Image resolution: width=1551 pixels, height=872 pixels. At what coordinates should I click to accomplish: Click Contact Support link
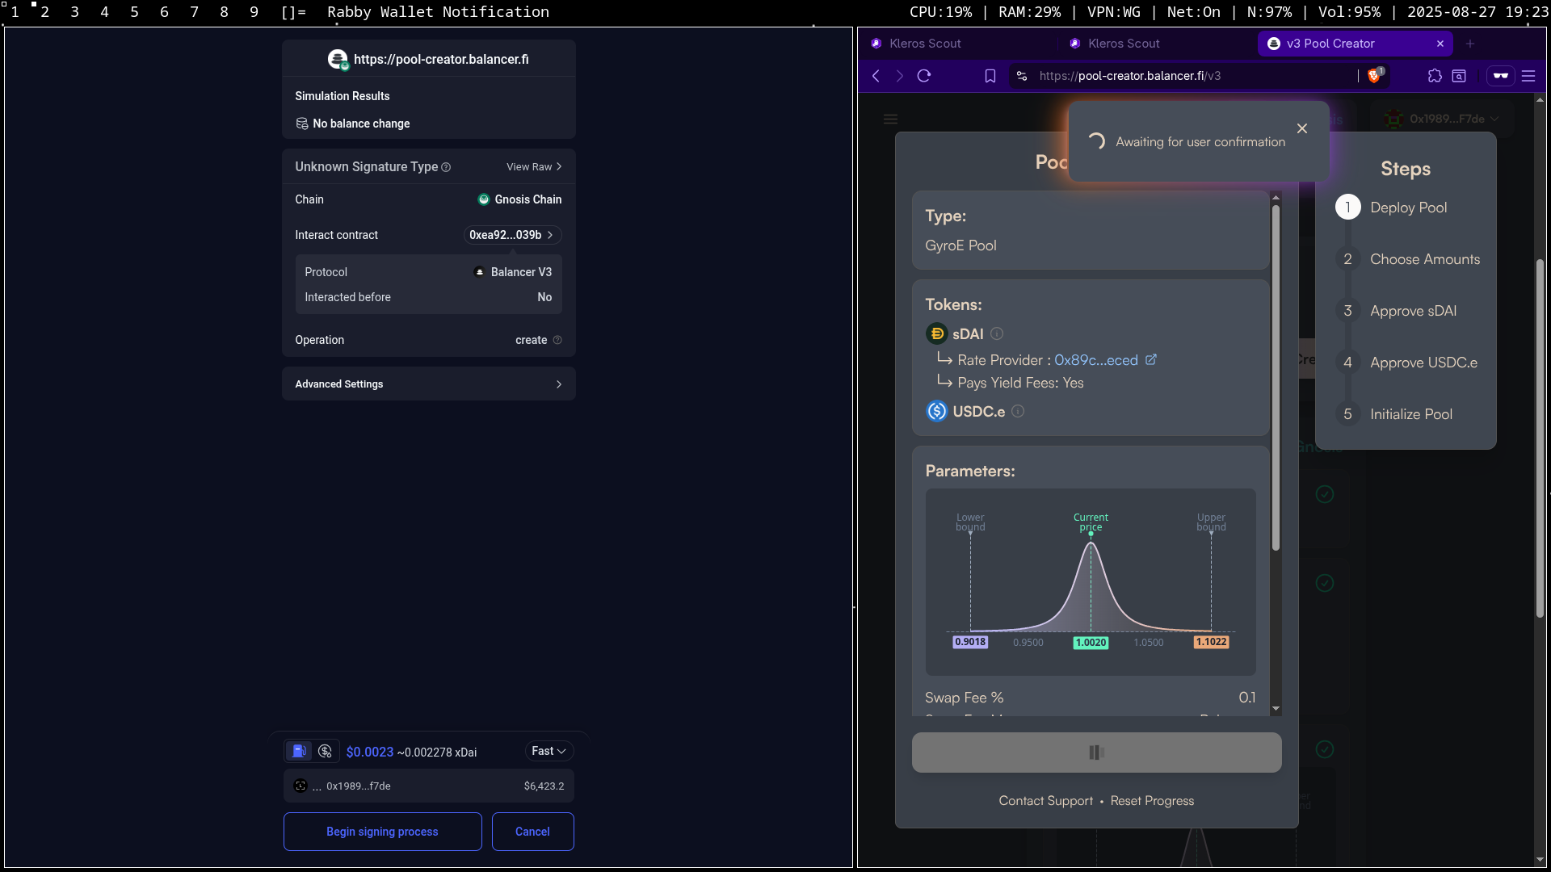pyautogui.click(x=1045, y=800)
